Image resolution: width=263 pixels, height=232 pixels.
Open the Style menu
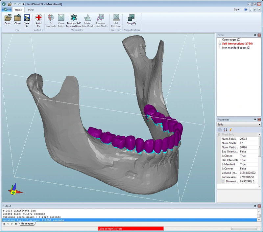coord(238,10)
